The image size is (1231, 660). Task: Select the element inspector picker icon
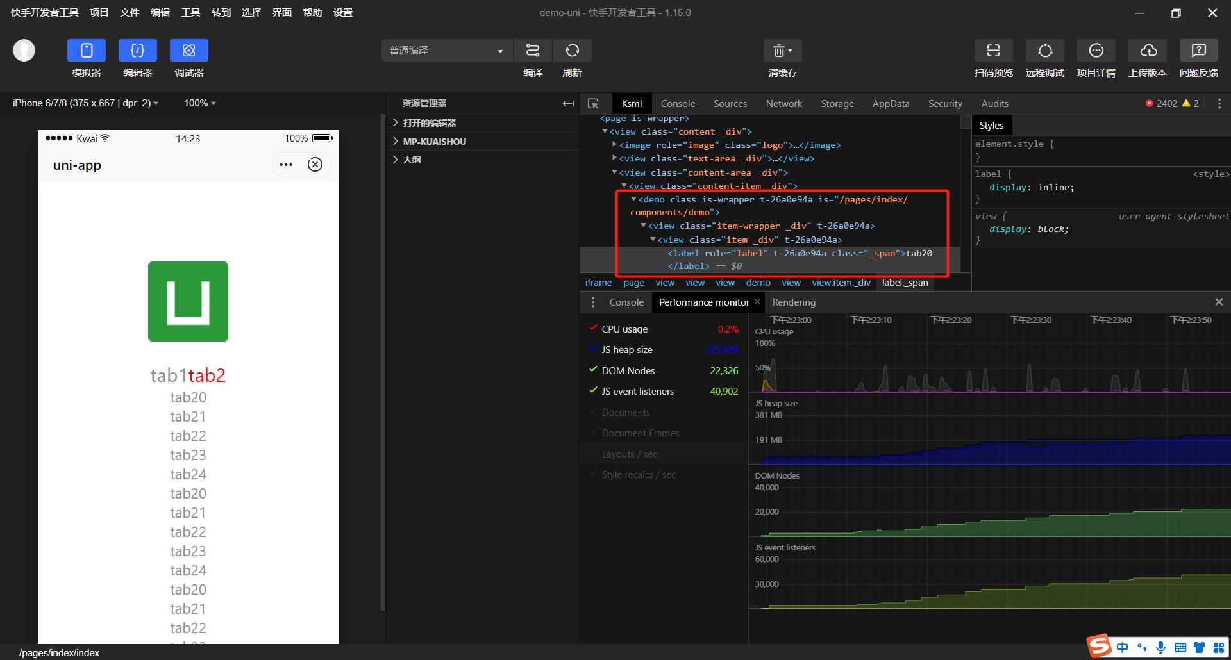(x=593, y=104)
